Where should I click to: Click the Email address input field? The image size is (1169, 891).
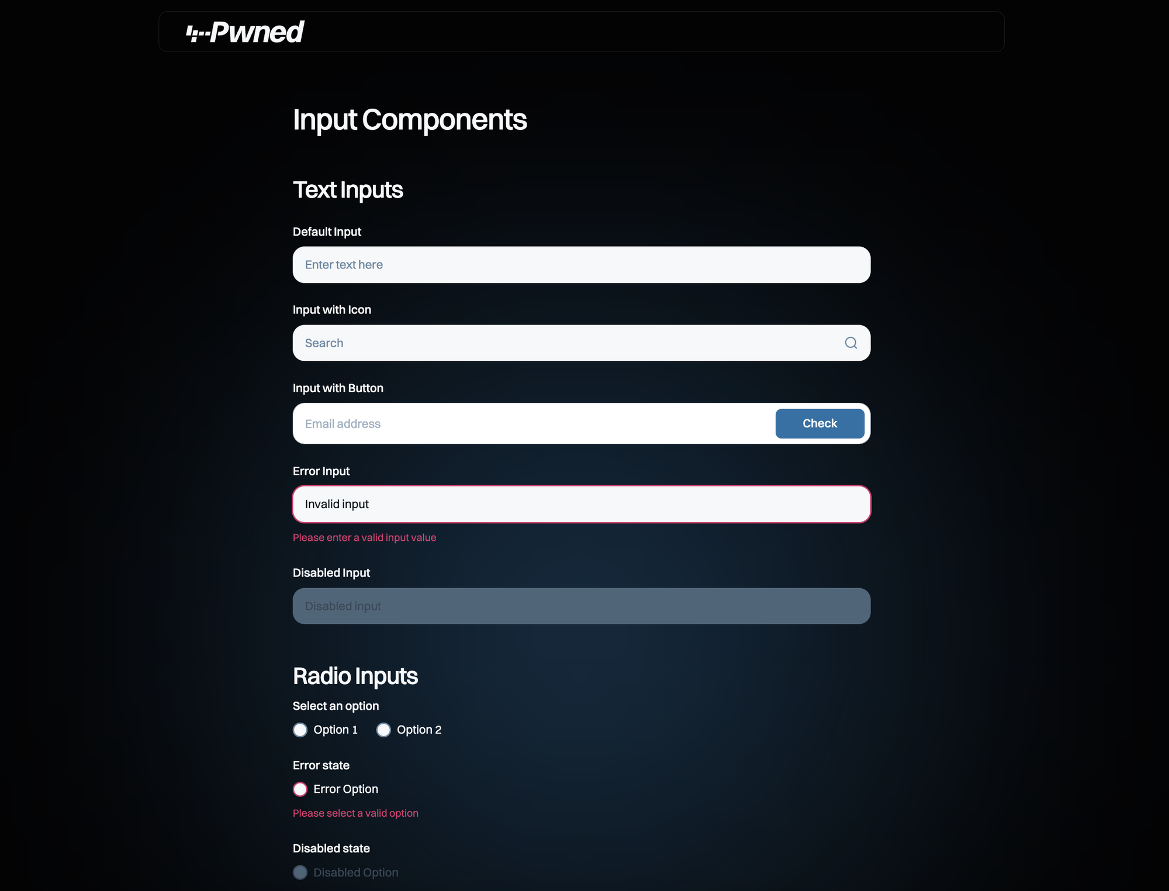(x=533, y=423)
